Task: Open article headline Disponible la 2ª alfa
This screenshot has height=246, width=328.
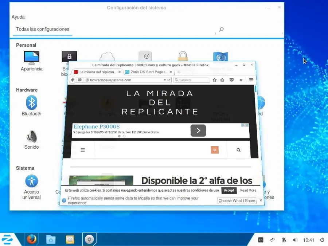Action: (x=197, y=180)
